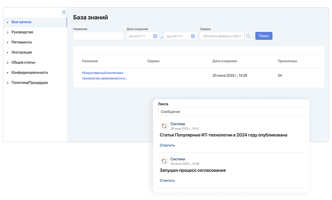332x200 pixels.
Task: Open calendar picker for end creation date
Action: pos(193,36)
